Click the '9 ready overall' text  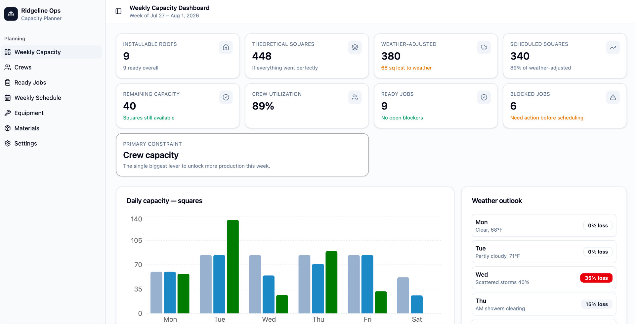[141, 68]
